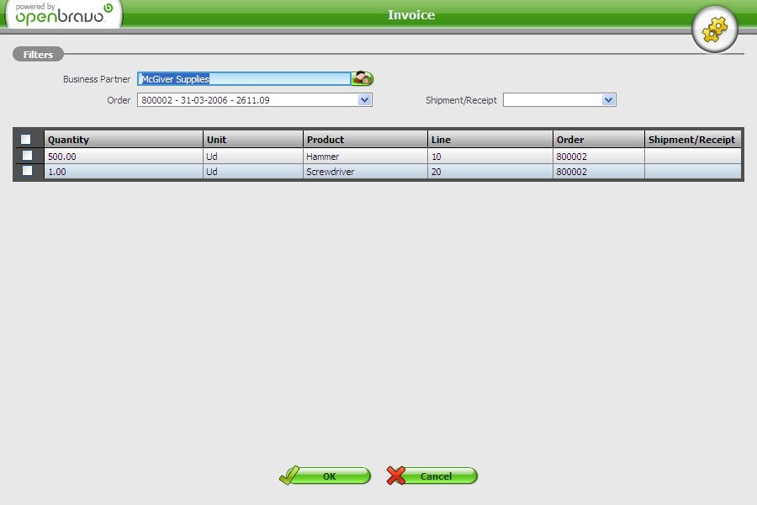This screenshot has height=505, width=757.
Task: Open the Business Partner selector icon
Action: [362, 78]
